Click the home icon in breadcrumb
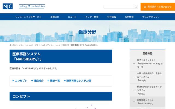This screenshot has width=175, height=109. pos(10,45)
